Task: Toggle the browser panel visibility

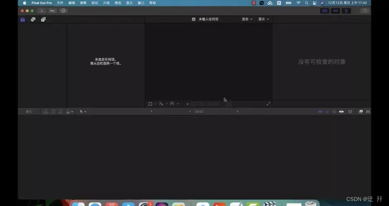Action: pos(325,11)
